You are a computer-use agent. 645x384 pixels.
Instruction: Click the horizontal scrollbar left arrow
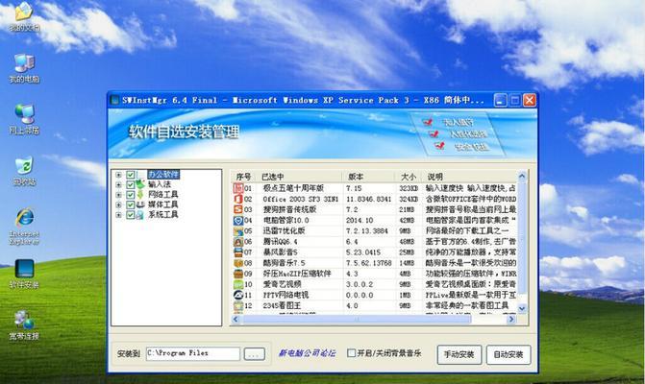[236, 319]
